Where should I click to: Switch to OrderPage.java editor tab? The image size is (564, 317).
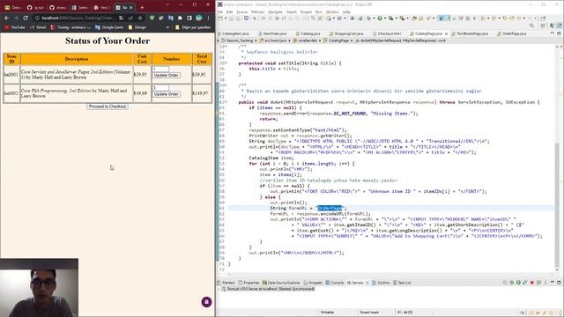pos(511,33)
